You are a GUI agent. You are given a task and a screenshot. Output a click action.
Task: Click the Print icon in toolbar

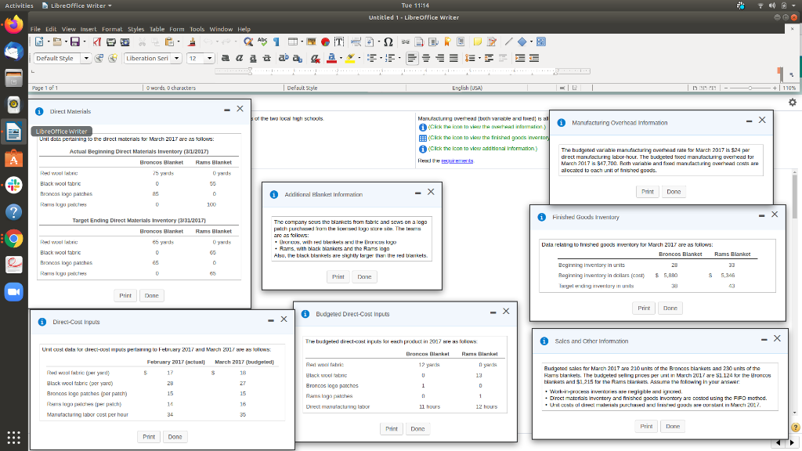click(x=110, y=42)
